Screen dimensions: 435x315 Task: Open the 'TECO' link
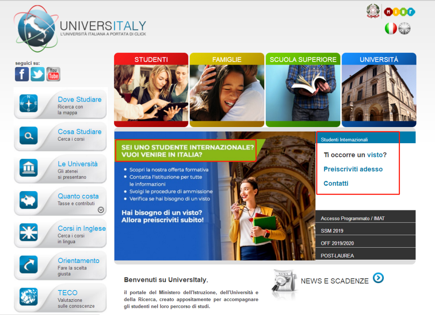[x=68, y=293]
